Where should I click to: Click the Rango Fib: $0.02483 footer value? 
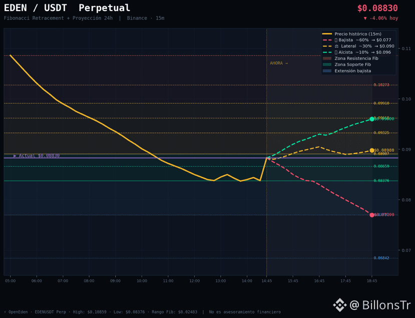[x=174, y=312]
